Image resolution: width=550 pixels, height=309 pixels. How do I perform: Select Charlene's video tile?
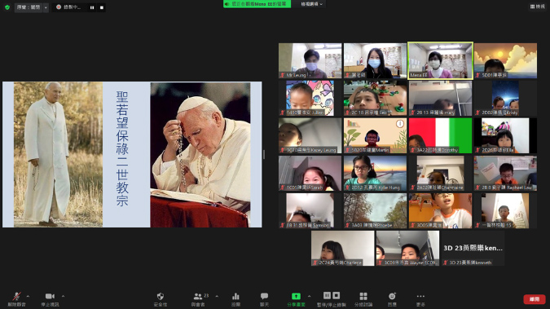click(x=343, y=248)
